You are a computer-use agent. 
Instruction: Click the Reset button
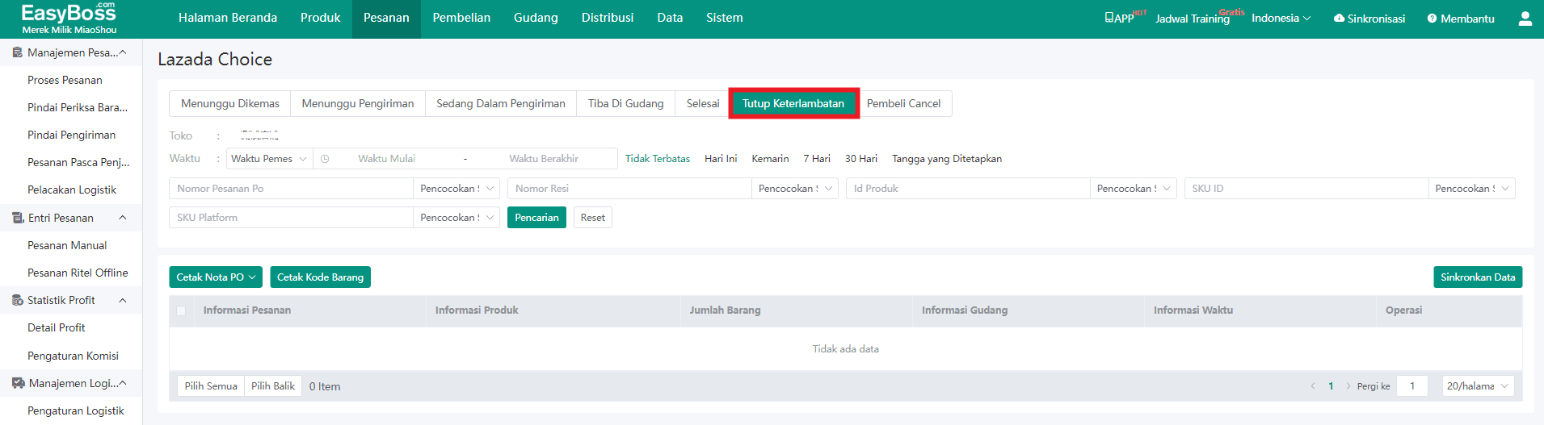pyautogui.click(x=592, y=218)
